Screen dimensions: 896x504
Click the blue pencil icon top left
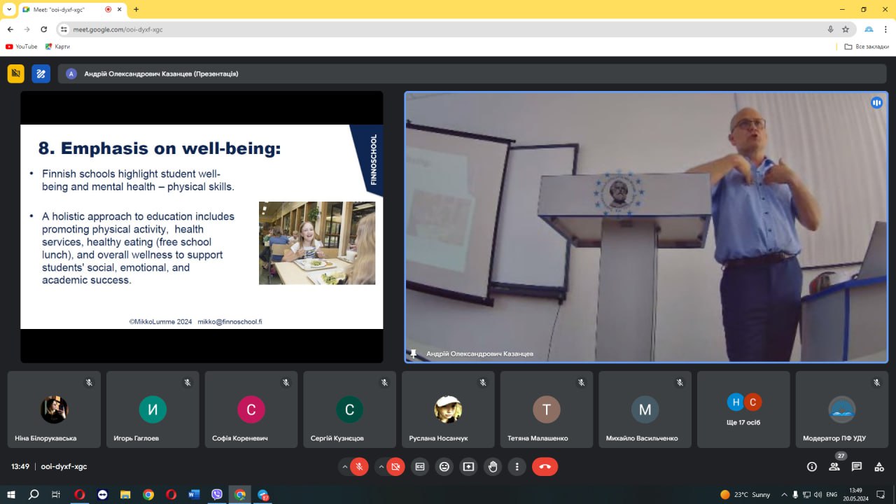pyautogui.click(x=41, y=73)
